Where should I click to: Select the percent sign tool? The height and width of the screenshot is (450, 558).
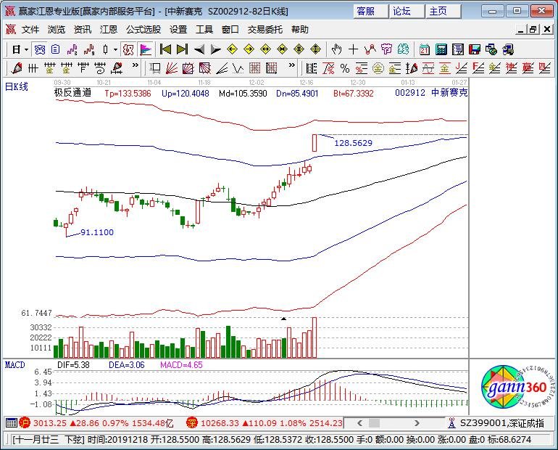pyautogui.click(x=344, y=68)
